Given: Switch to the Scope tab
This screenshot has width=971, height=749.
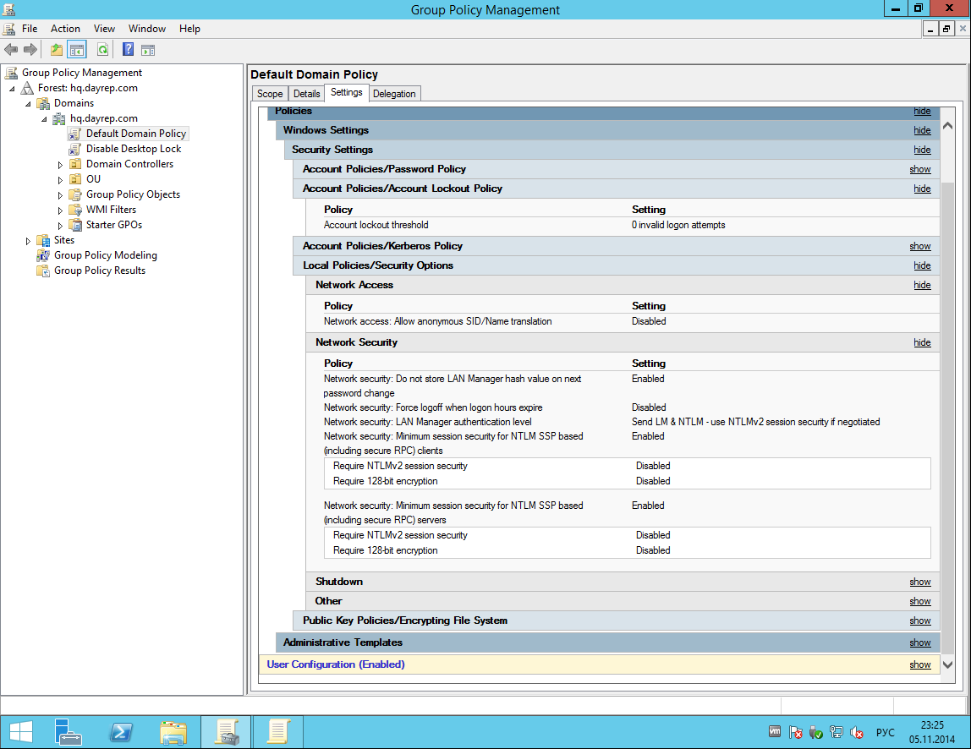Looking at the screenshot, I should [270, 94].
